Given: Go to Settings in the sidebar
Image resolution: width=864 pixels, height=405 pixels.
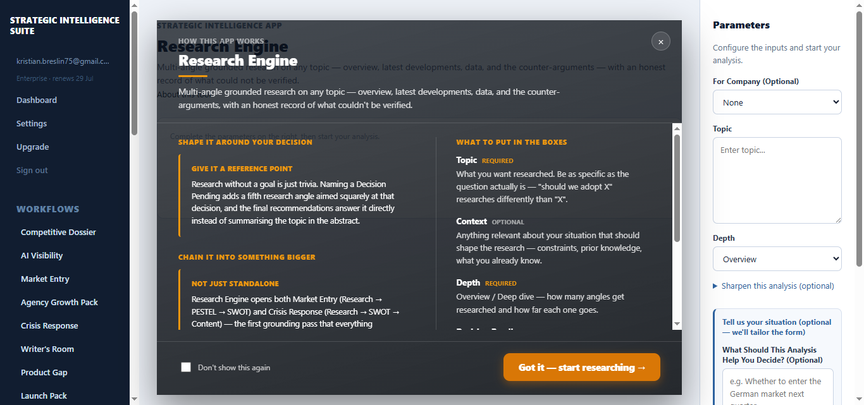Looking at the screenshot, I should tap(32, 123).
